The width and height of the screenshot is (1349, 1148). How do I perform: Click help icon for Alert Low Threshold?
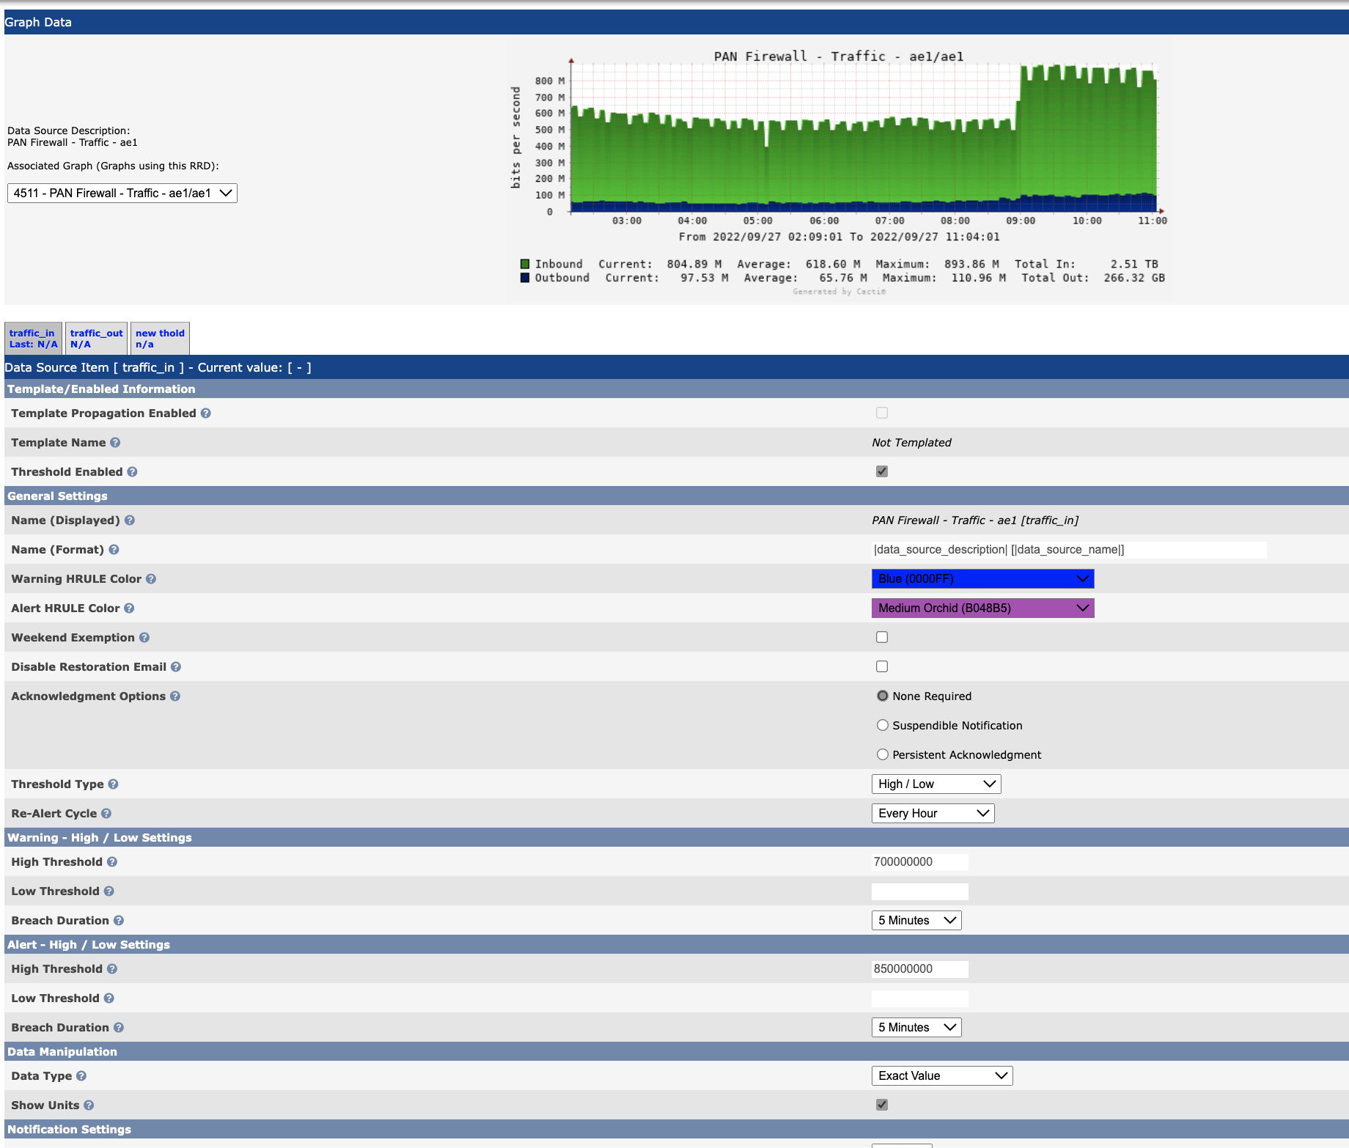[x=109, y=998]
